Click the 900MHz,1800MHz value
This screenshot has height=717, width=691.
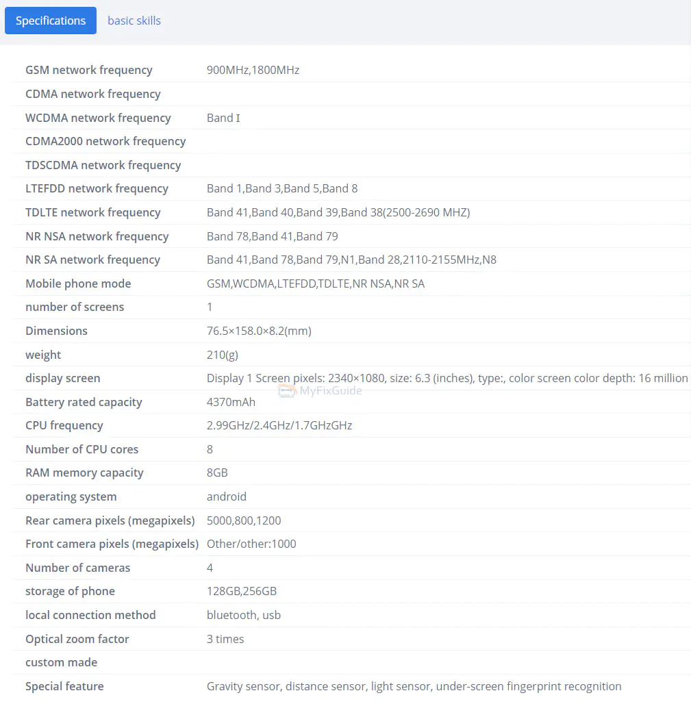(x=253, y=70)
